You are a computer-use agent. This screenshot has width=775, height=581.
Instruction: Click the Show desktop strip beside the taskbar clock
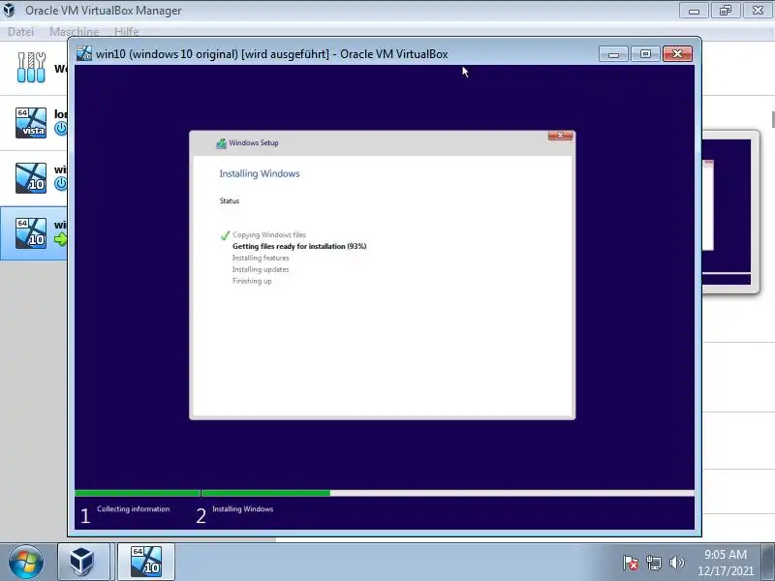click(x=768, y=563)
